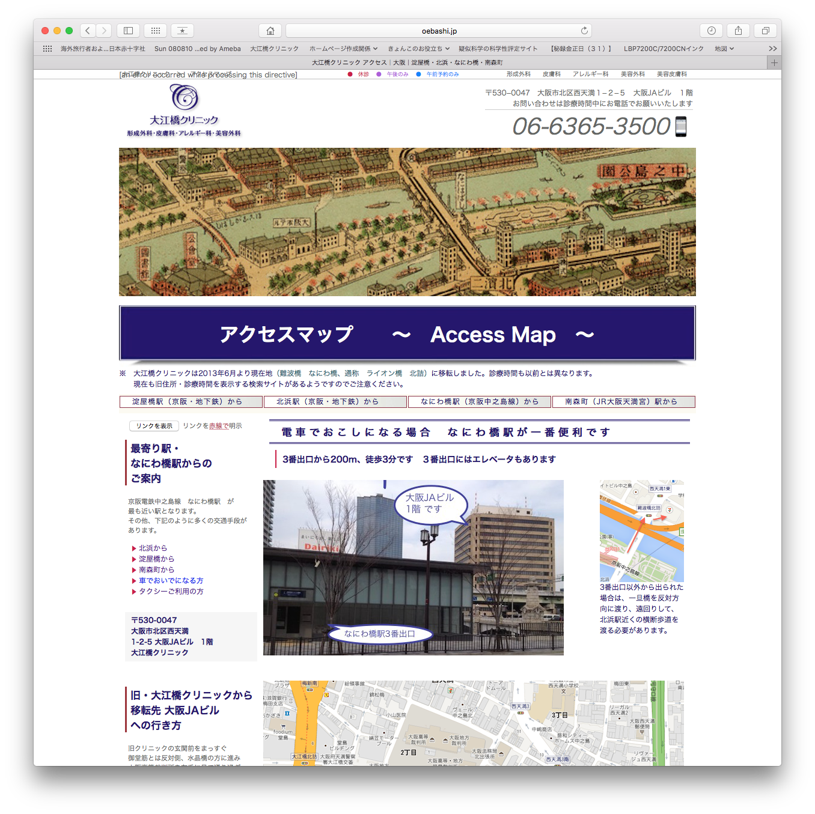Open the Favorites star button
Viewport: 815px width, 814px height.
pyautogui.click(x=182, y=31)
